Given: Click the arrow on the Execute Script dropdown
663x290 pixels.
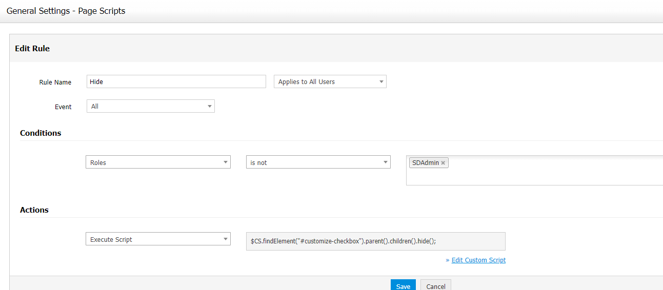Looking at the screenshot, I should coord(226,239).
